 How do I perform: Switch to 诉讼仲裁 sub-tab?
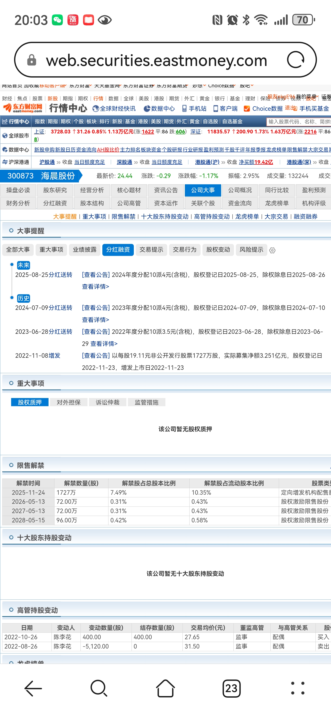[108, 402]
